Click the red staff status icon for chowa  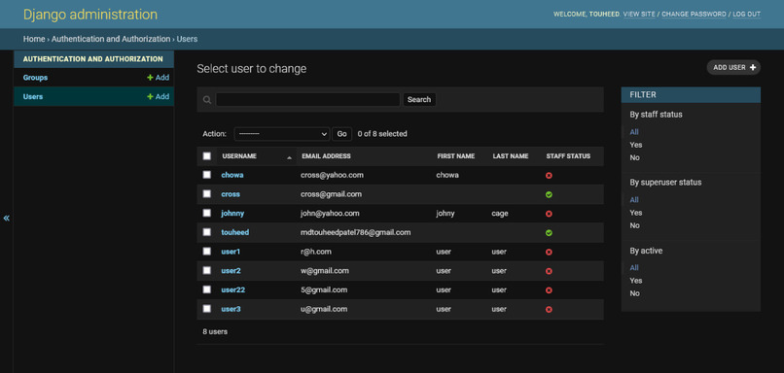pos(549,176)
